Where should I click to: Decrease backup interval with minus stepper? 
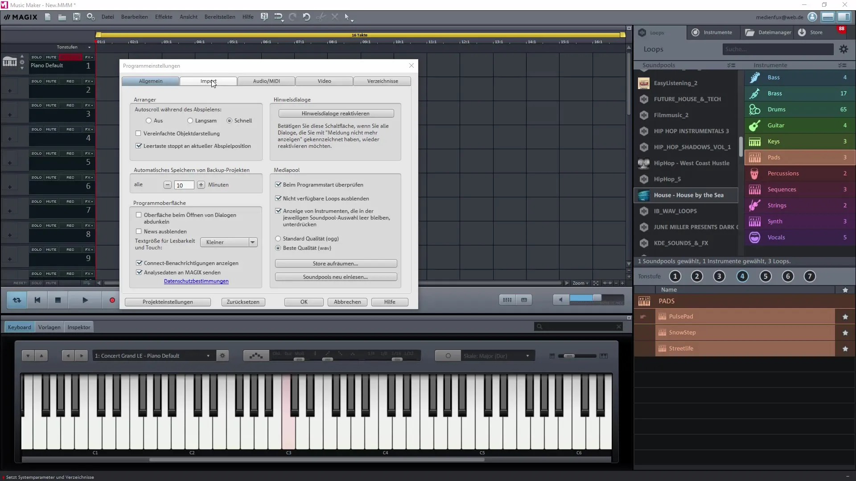pos(168,185)
